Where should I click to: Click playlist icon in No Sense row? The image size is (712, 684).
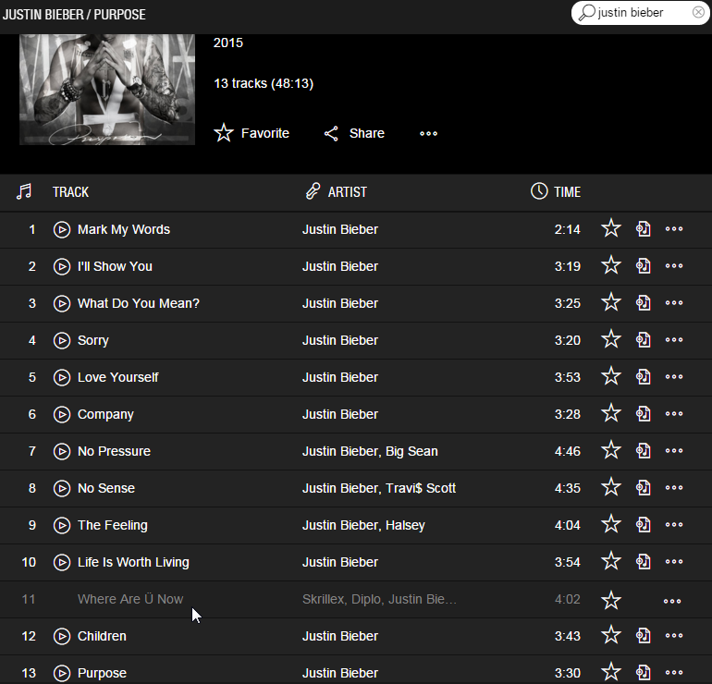coord(643,488)
